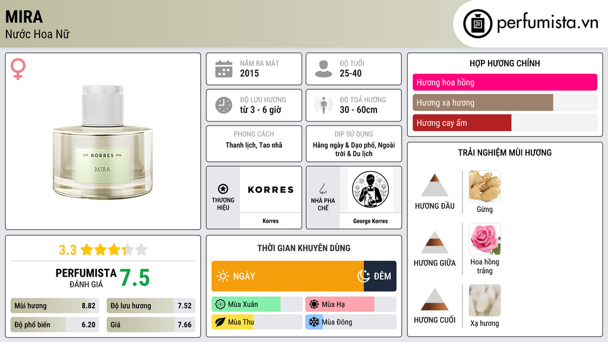
Task: Click the pink female gender symbol icon
Action: pos(18,69)
